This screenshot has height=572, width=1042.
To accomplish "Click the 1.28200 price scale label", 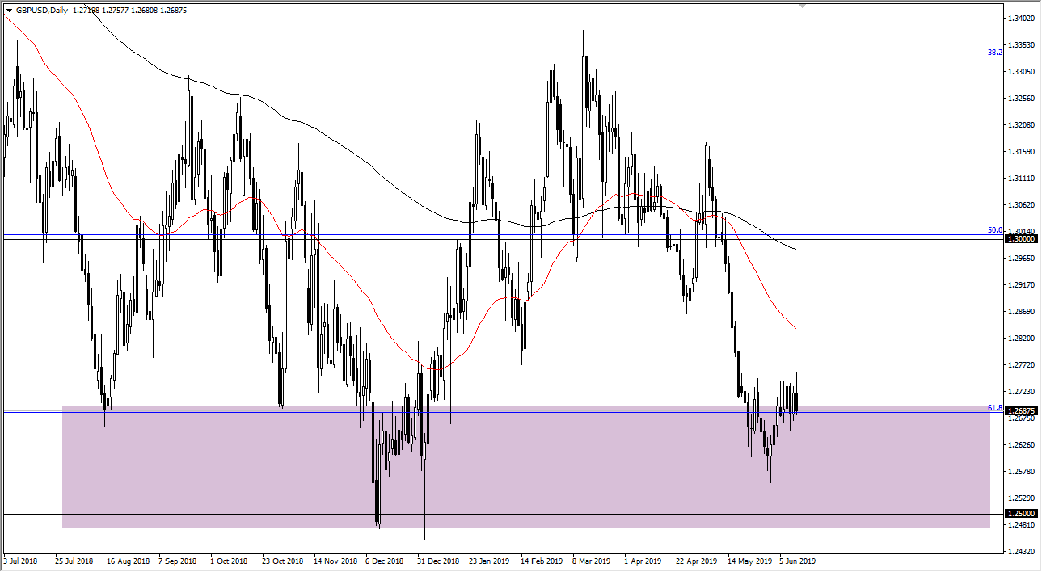I will click(x=1021, y=339).
